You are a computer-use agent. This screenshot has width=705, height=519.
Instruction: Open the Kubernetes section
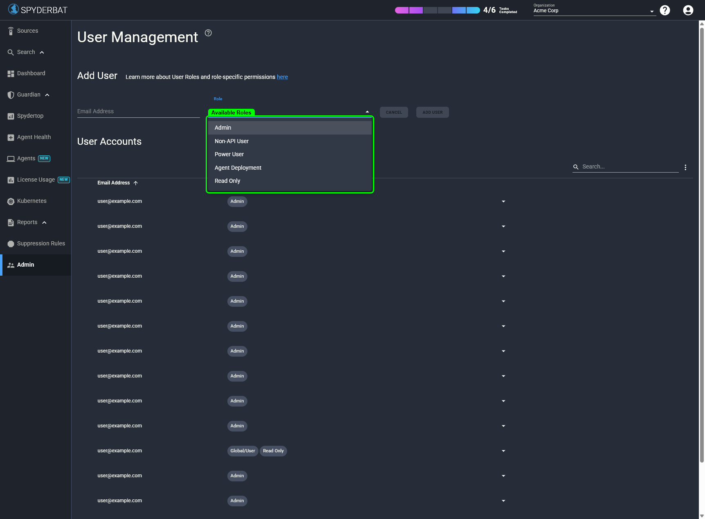tap(31, 201)
